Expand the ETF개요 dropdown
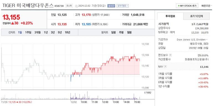Viewport: 214px width, 106px height. [122, 6]
